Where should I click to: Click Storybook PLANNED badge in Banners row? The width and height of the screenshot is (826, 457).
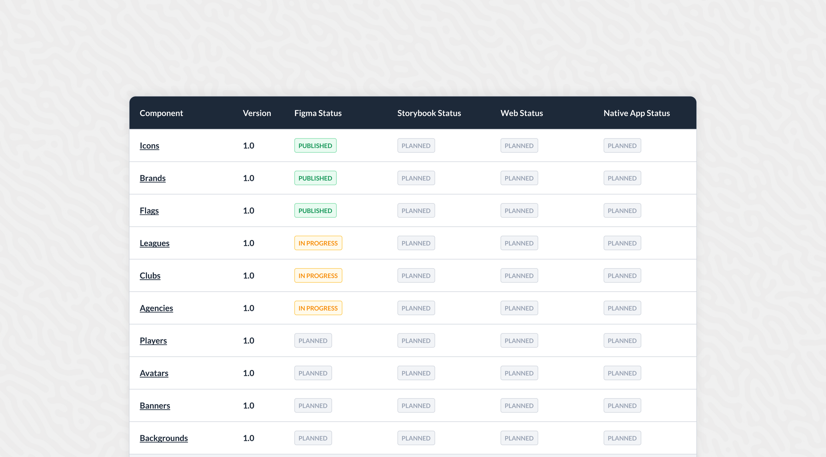pyautogui.click(x=416, y=405)
